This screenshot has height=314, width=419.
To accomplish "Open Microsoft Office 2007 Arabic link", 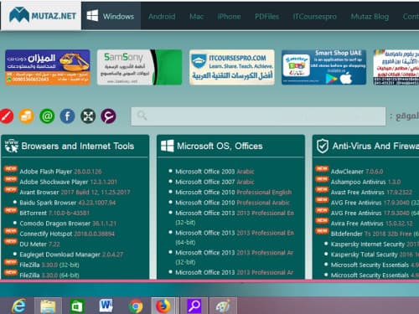I will (x=215, y=182).
